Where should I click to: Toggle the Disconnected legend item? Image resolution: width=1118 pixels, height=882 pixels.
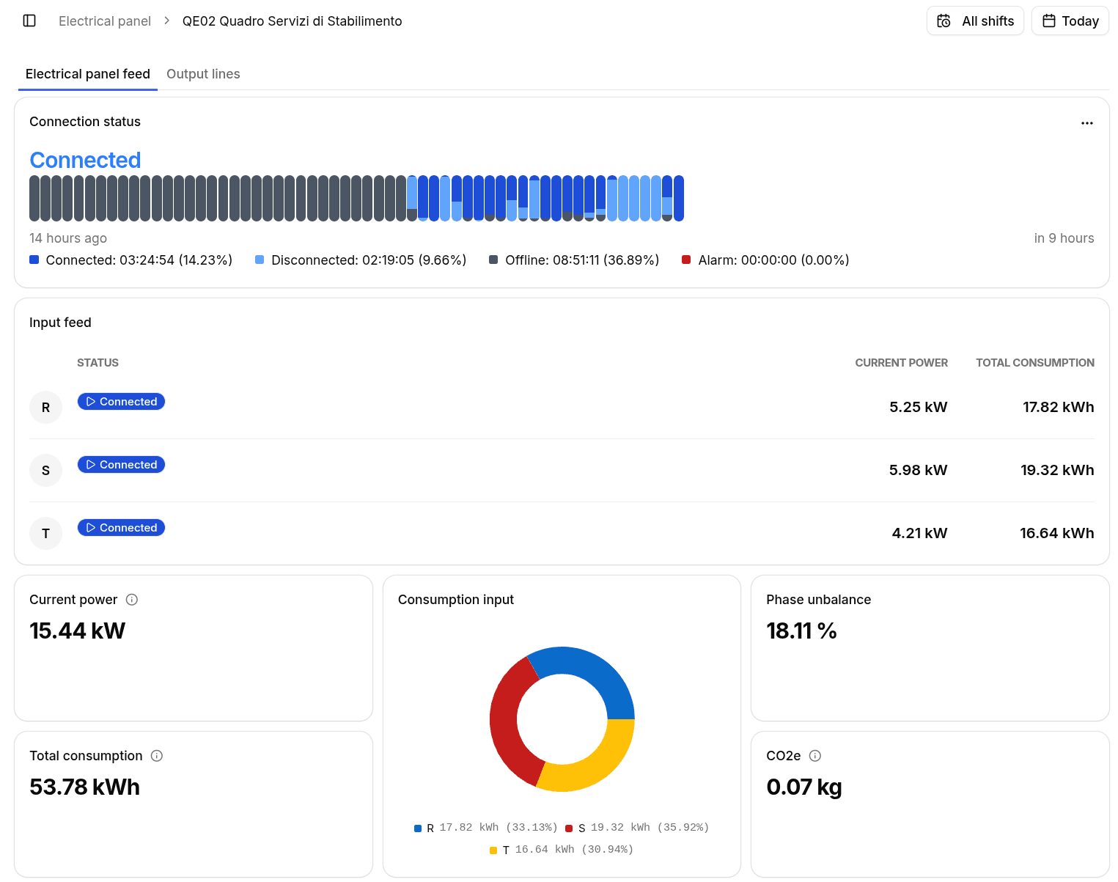(361, 260)
